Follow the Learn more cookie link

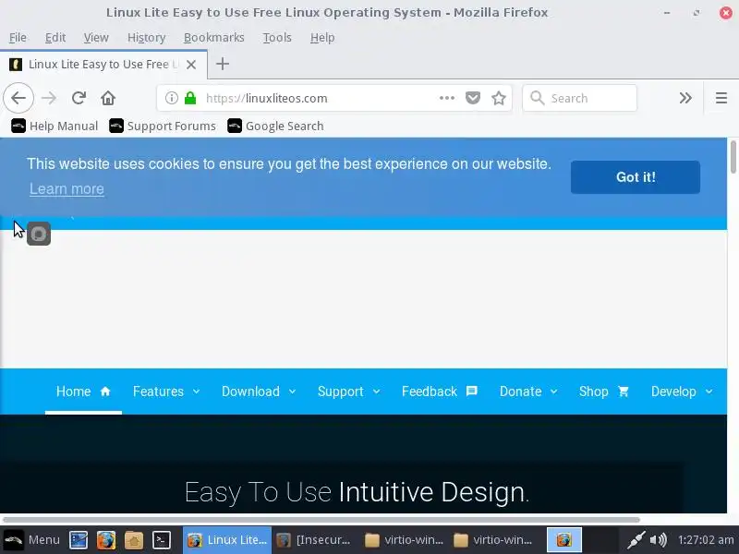67,189
